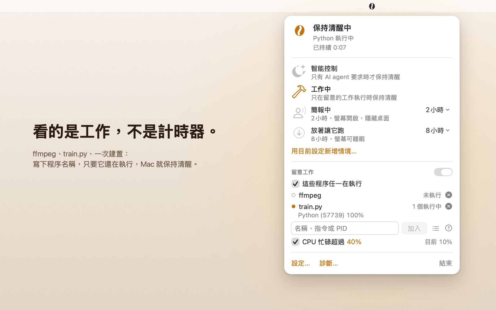The height and width of the screenshot is (310, 496).
Task: Click the 未執行 status text
Action: (432, 195)
